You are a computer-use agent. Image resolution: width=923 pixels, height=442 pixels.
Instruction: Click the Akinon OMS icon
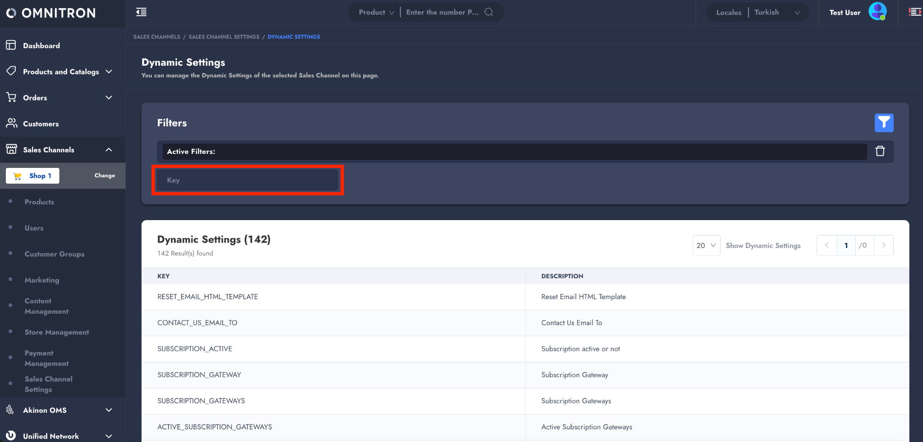point(10,410)
